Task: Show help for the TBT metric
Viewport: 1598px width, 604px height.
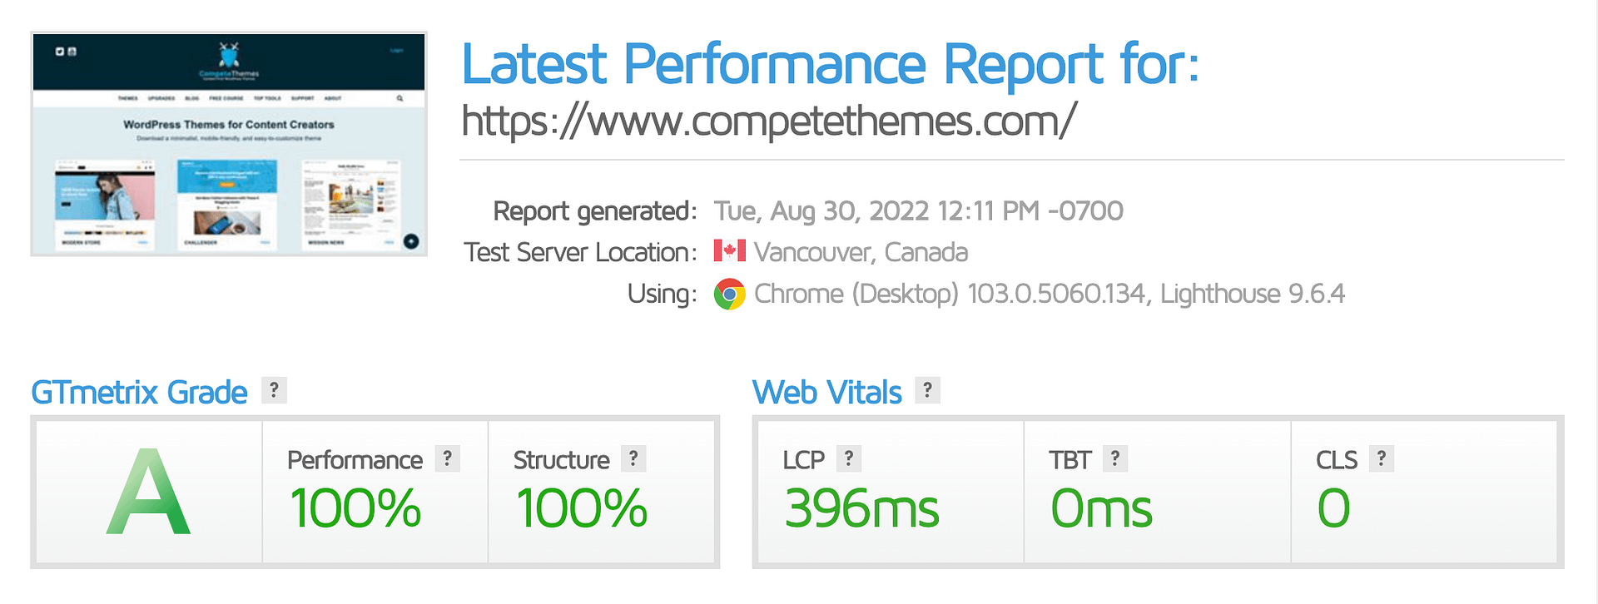Action: 1114,458
